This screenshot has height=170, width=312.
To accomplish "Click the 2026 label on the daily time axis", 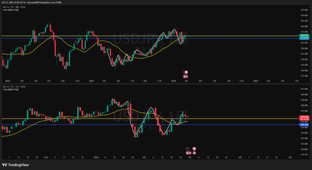I will pos(96,158).
